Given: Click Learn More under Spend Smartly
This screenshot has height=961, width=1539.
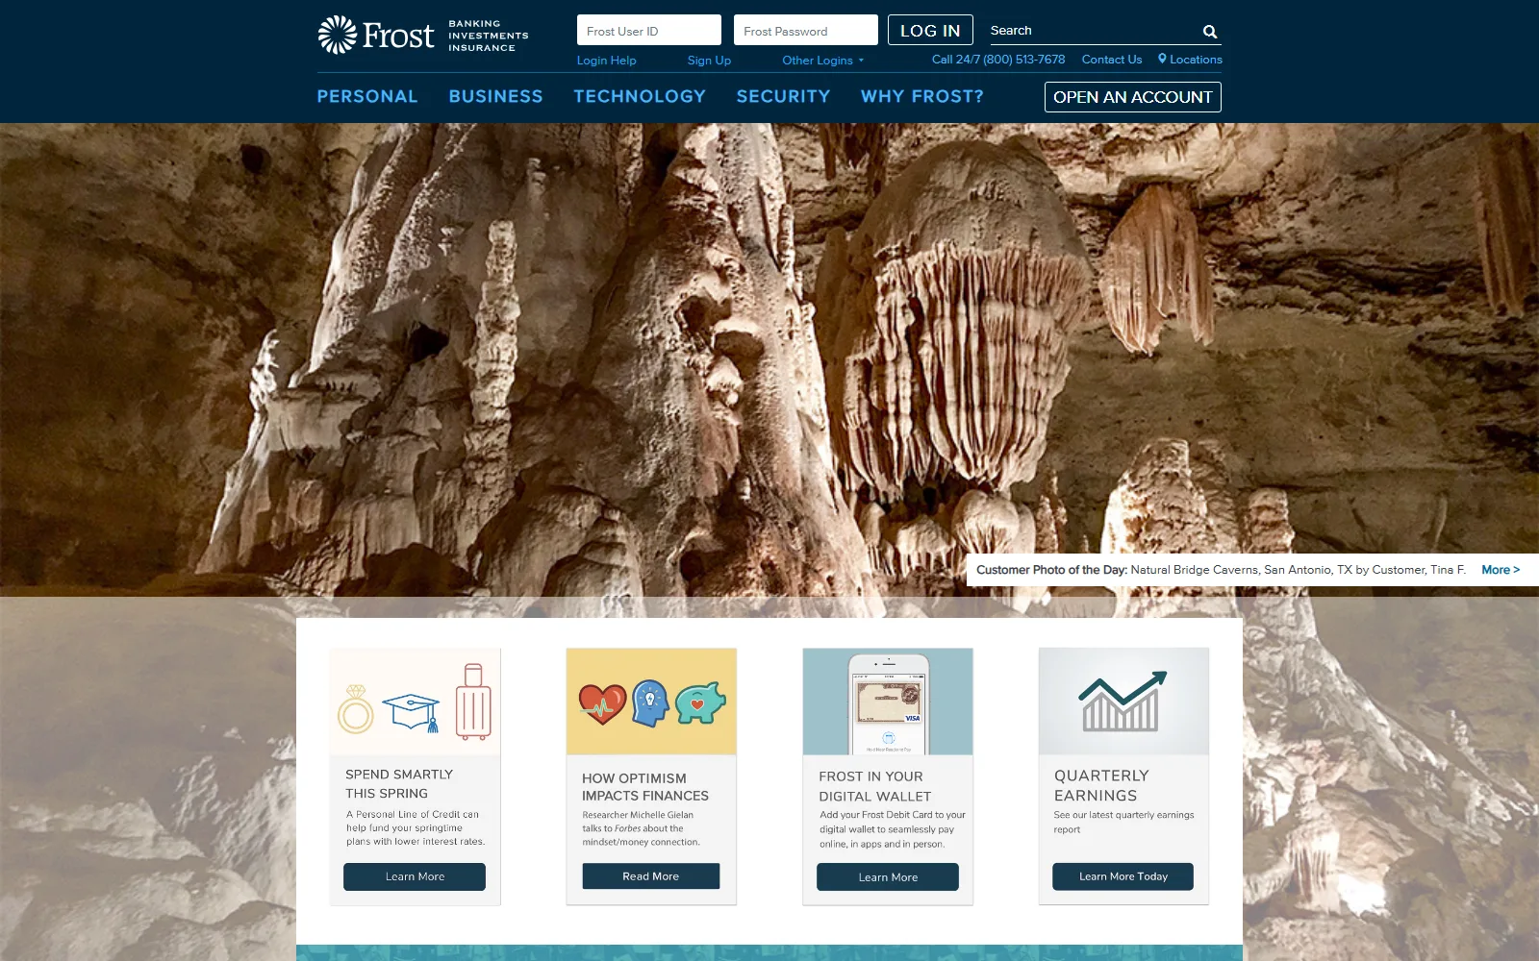Looking at the screenshot, I should click(415, 876).
